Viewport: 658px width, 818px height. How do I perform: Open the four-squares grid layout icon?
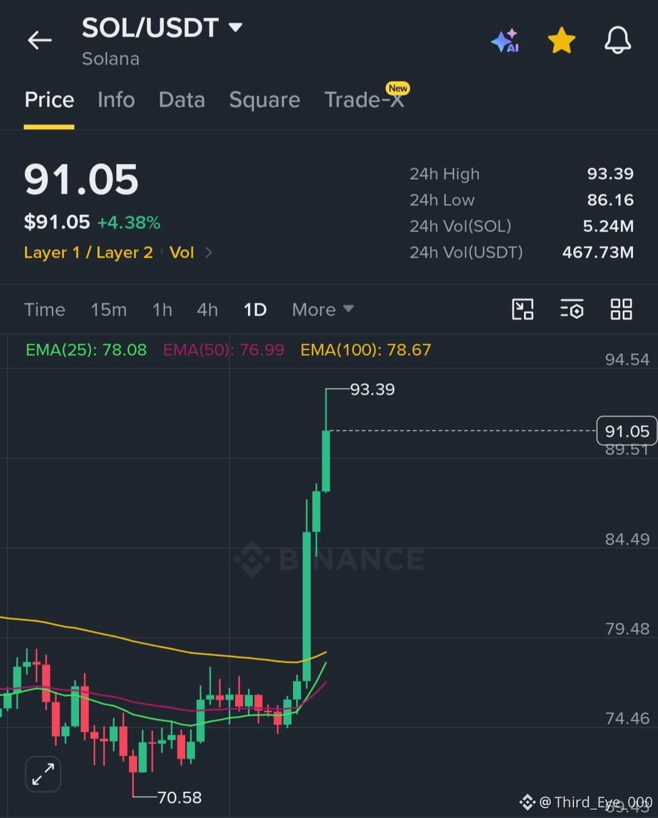[621, 309]
